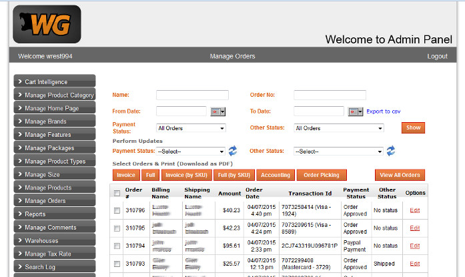Edit order 310795 via Edit link
This screenshot has width=465, height=277.
coord(415,228)
